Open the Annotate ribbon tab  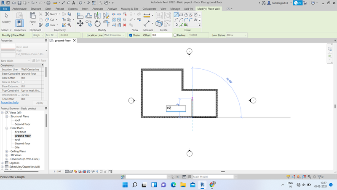98,8
